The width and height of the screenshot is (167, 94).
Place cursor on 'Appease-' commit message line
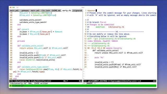[91, 10]
